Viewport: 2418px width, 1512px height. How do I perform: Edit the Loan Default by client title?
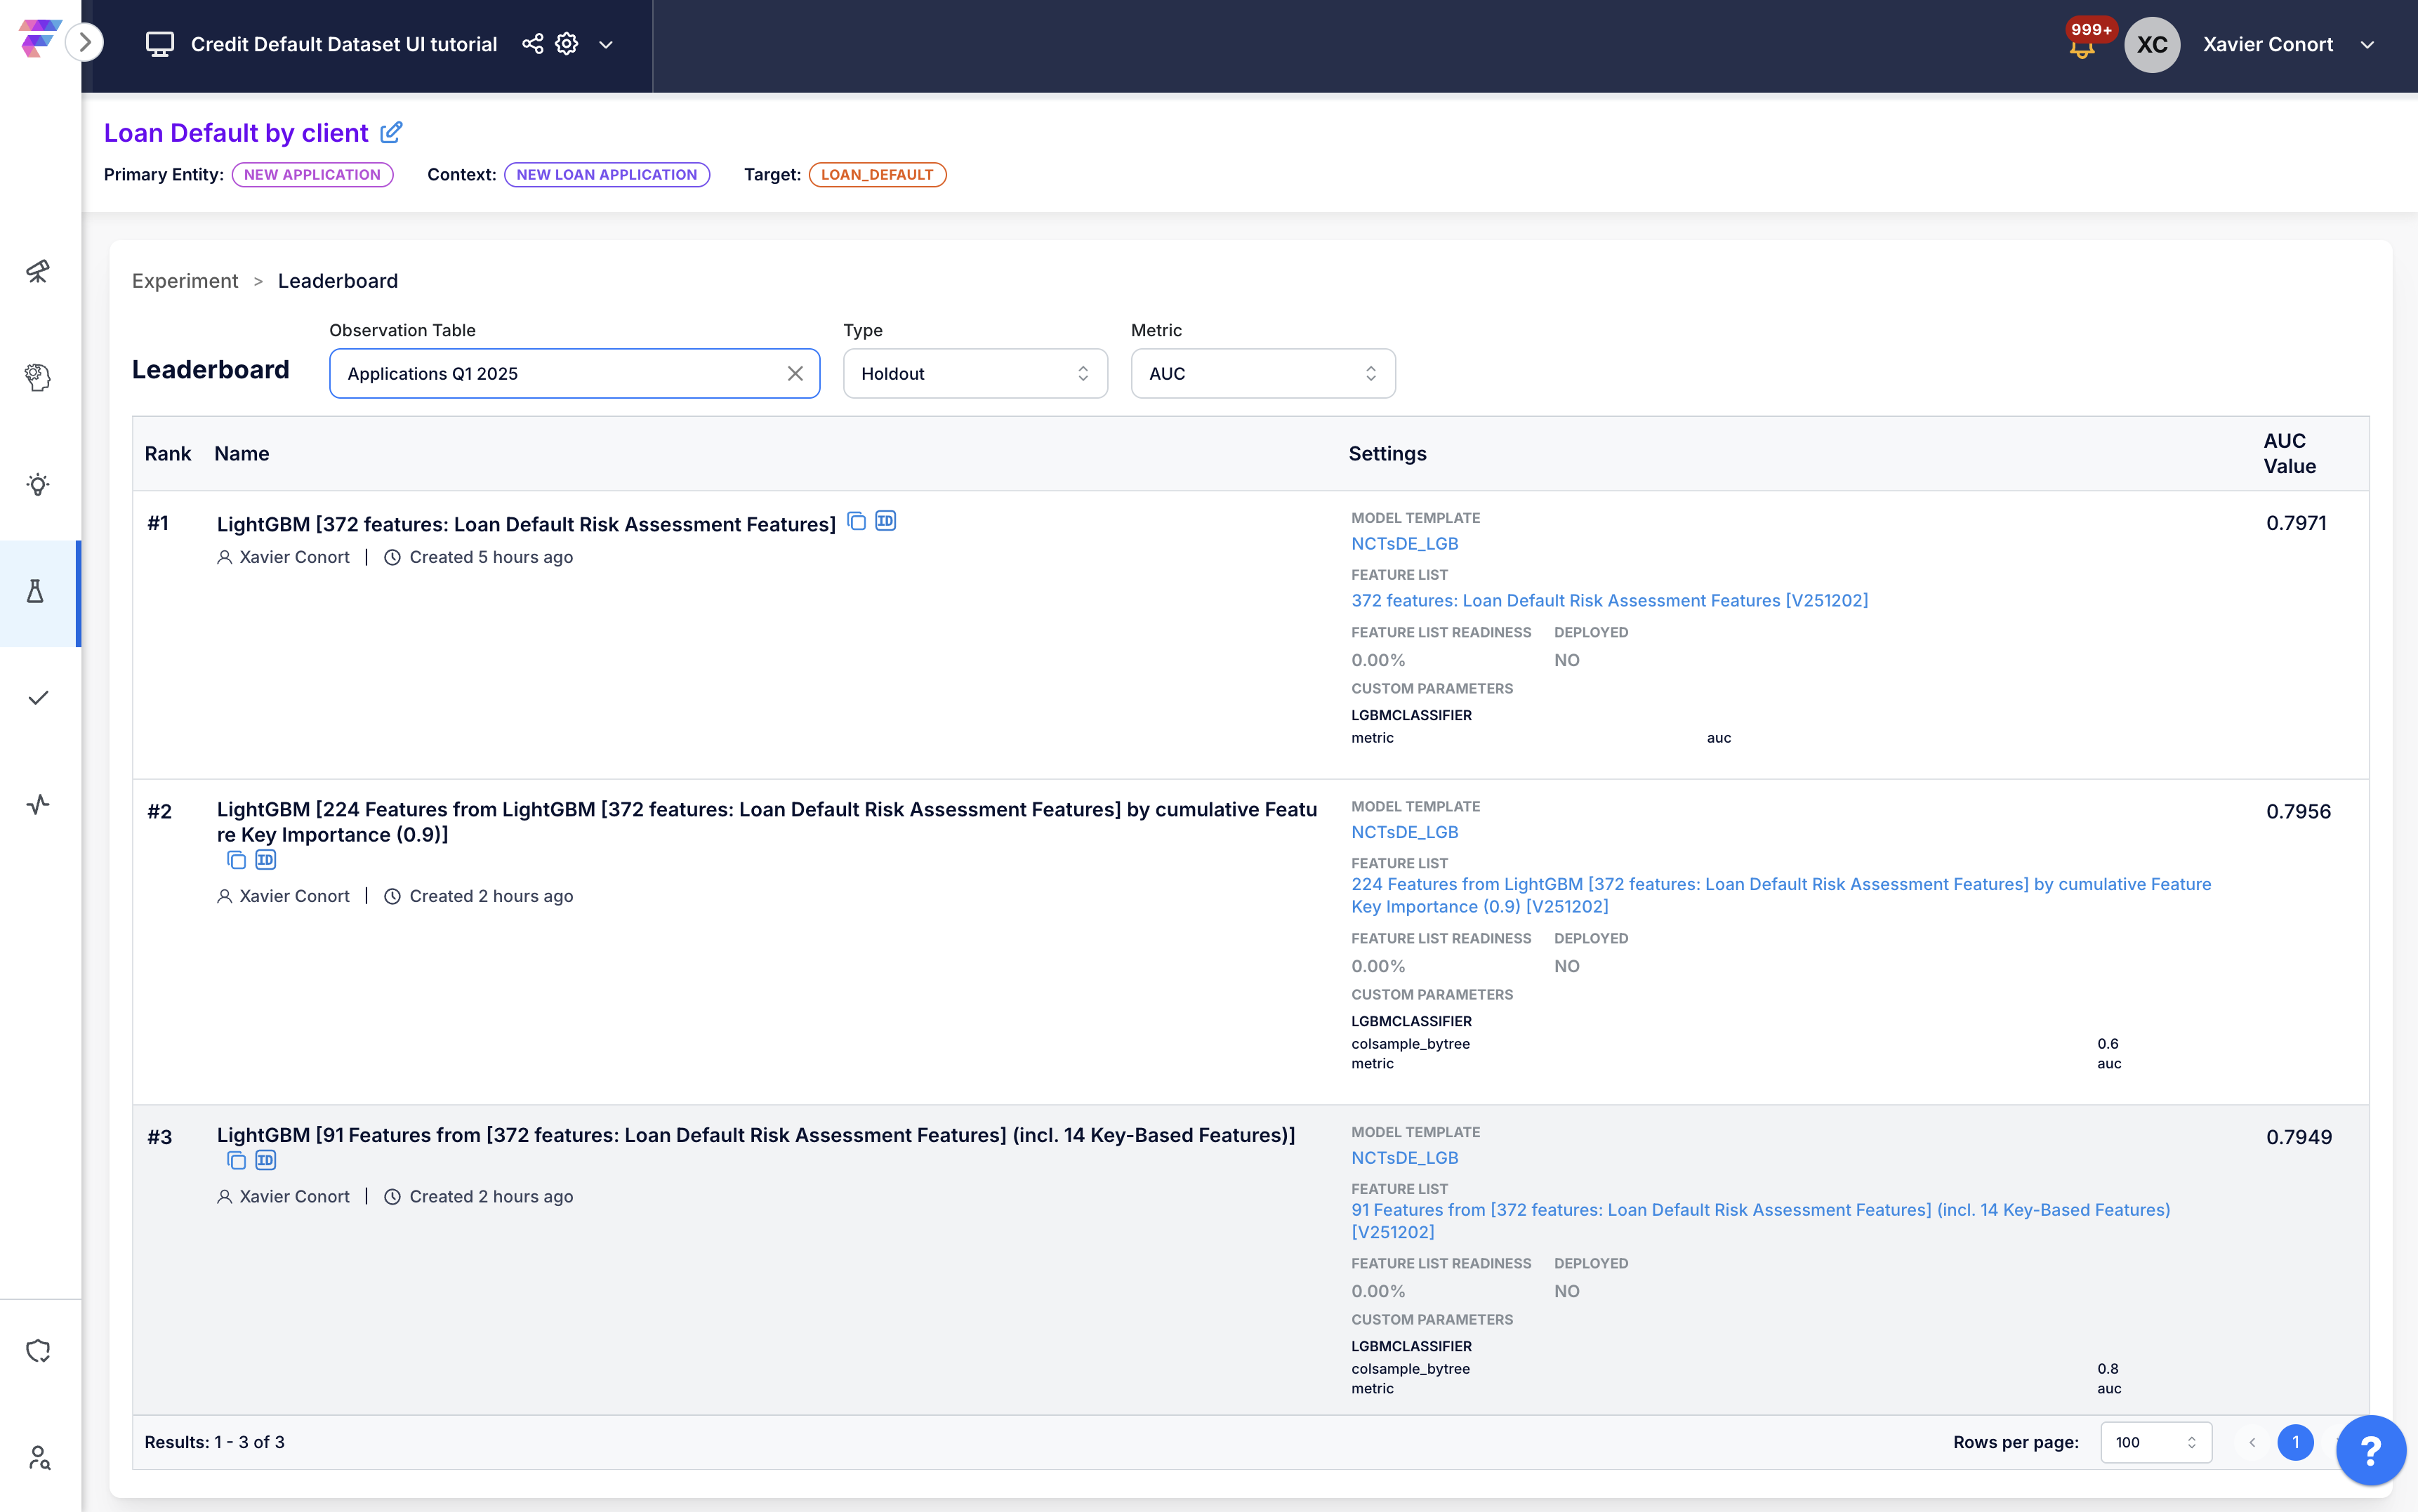392,132
